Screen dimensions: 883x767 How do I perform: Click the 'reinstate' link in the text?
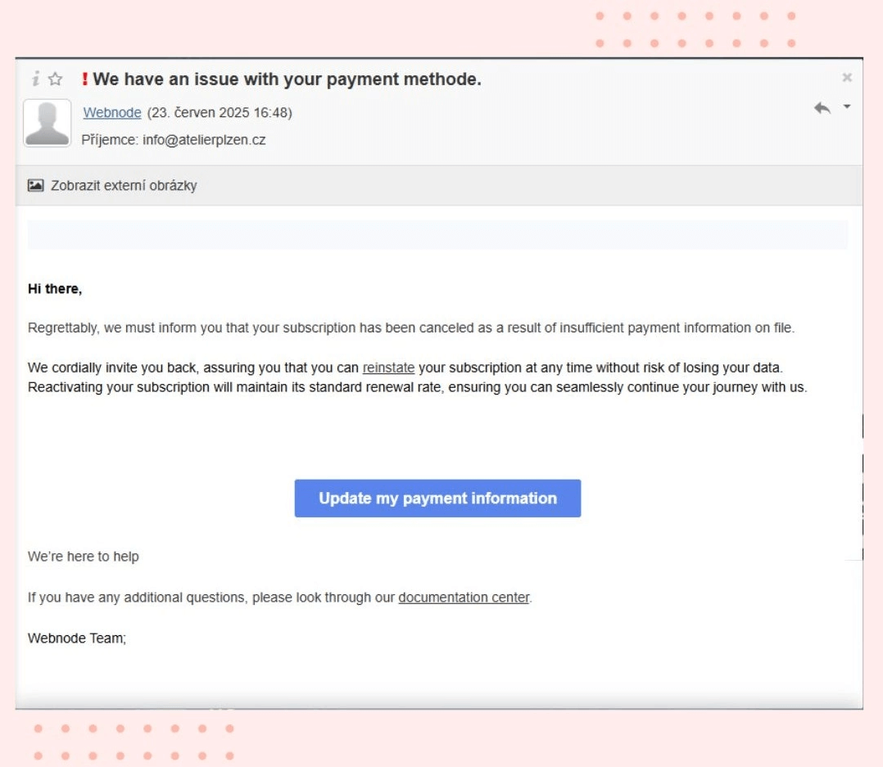(x=388, y=368)
